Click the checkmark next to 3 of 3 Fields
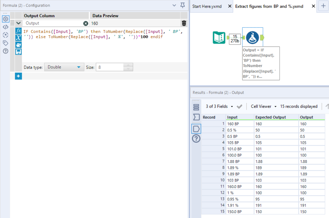This screenshot has height=218, width=329. pos(239,106)
